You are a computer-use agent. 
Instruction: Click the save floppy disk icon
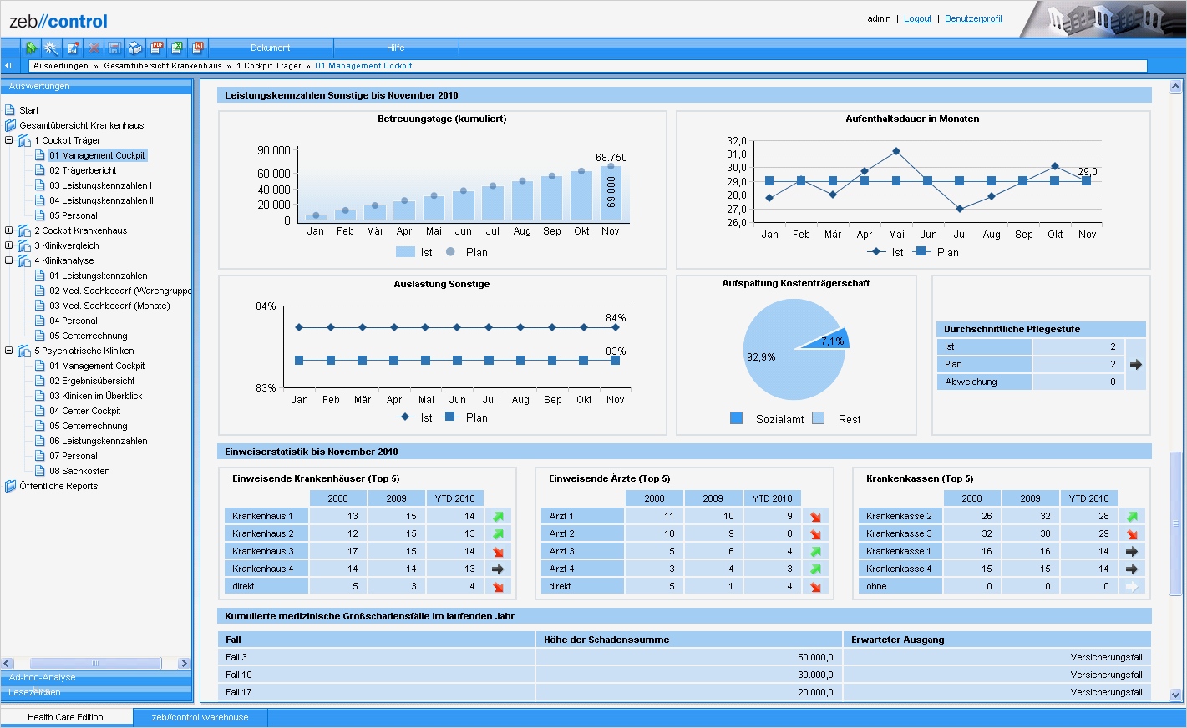(114, 48)
